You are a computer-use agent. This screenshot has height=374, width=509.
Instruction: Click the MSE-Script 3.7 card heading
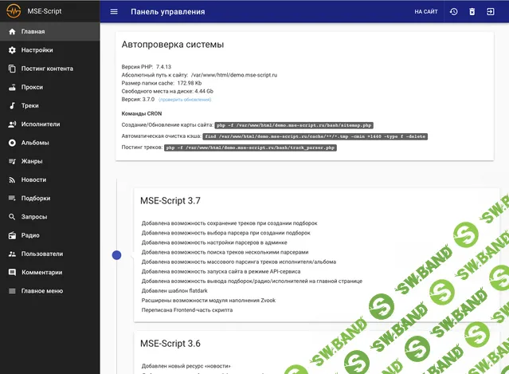(x=170, y=201)
